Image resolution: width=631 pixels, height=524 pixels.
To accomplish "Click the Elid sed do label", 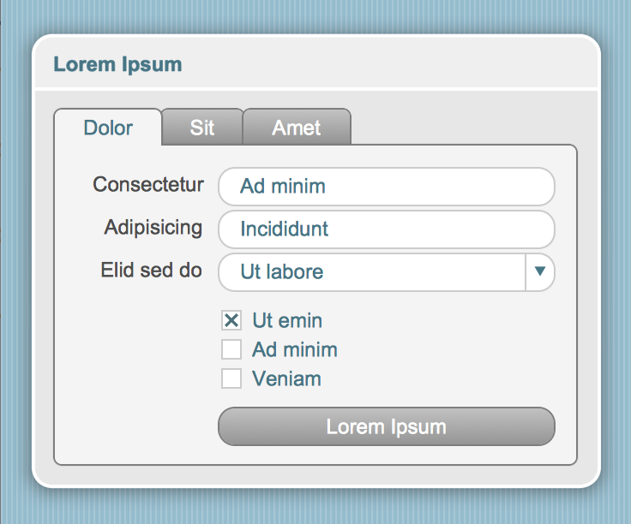I will pos(152,271).
